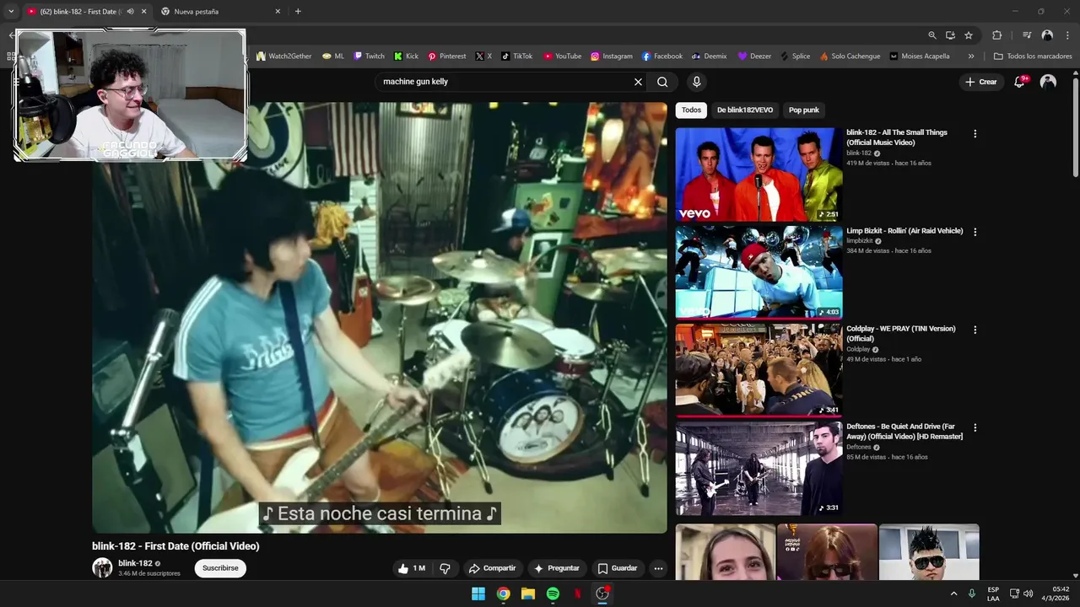Open the X bookmark
The height and width of the screenshot is (607, 1080).
coord(483,56)
